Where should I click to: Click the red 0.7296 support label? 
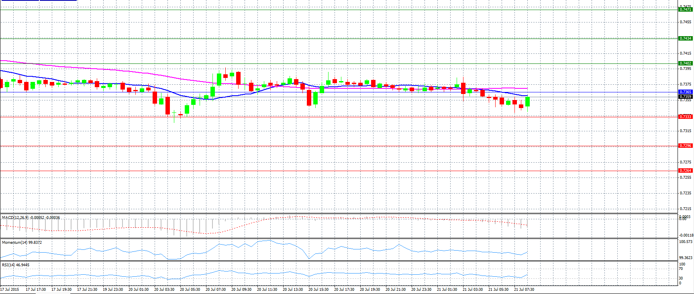[x=685, y=146]
